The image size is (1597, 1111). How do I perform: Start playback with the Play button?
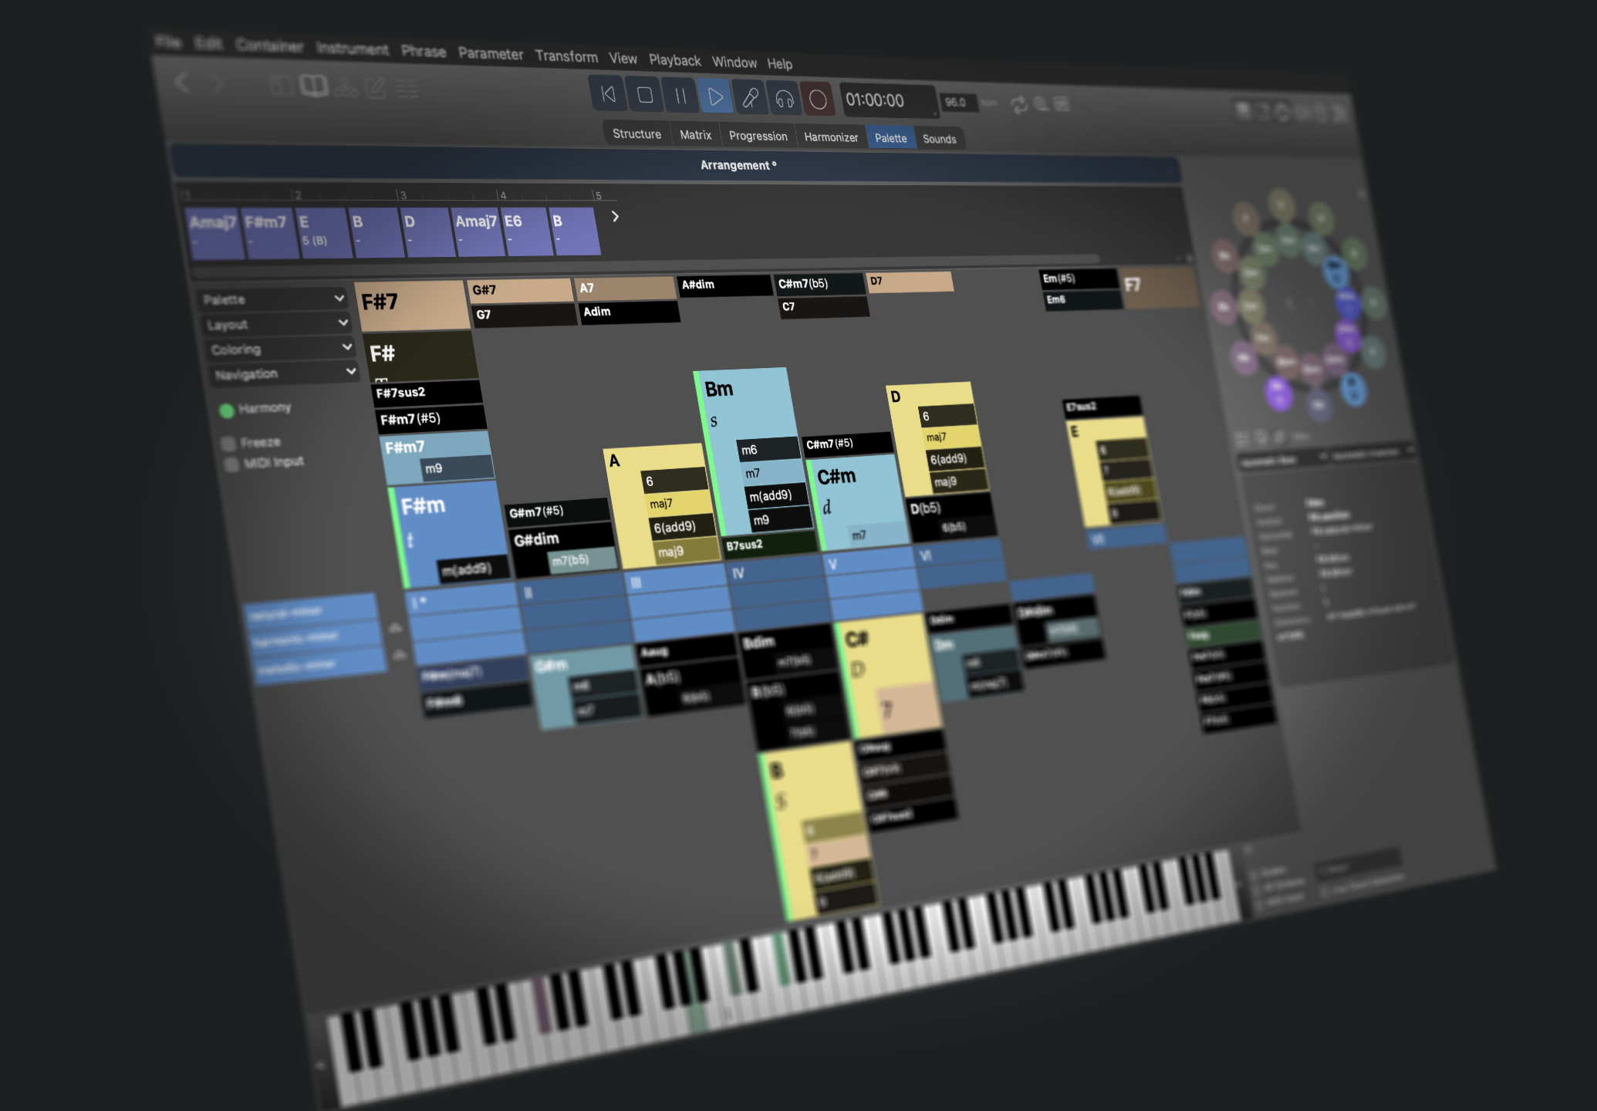tap(715, 96)
